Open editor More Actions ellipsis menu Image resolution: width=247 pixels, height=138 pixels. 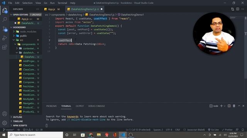click(243, 9)
